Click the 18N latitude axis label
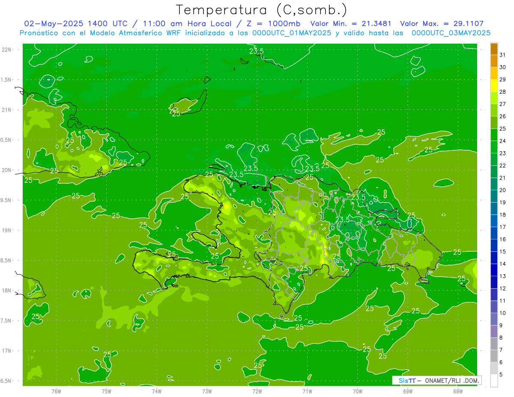The width and height of the screenshot is (514, 397). pyautogui.click(x=7, y=290)
